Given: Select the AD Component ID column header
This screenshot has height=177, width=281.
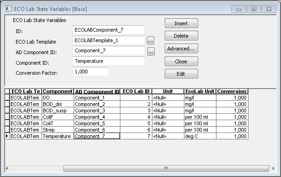Looking at the screenshot, I should point(97,91).
